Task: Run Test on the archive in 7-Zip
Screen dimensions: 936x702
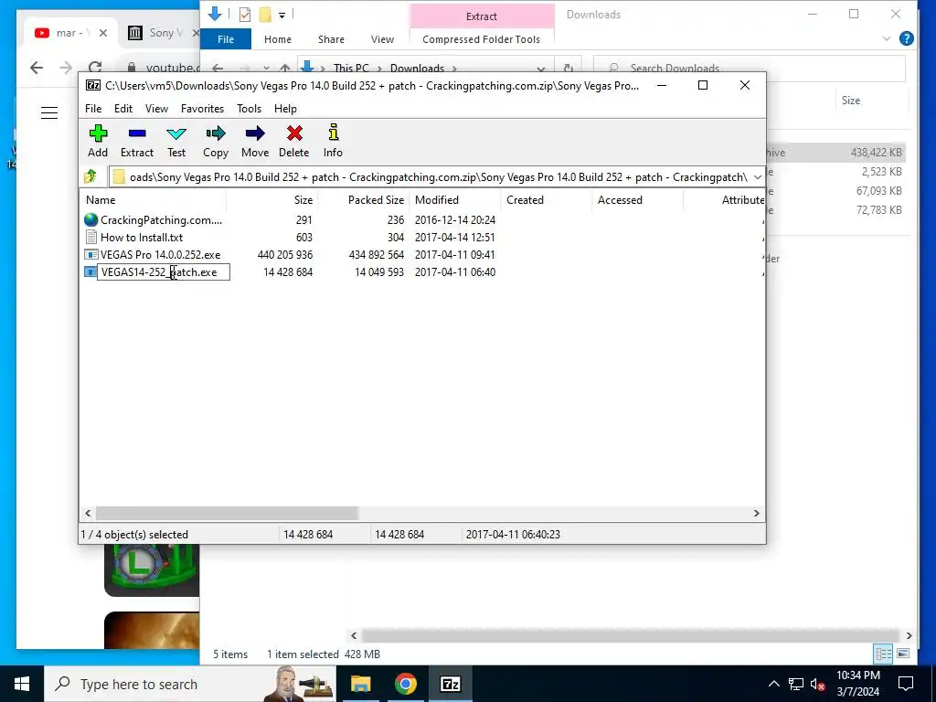Action: 176,142
